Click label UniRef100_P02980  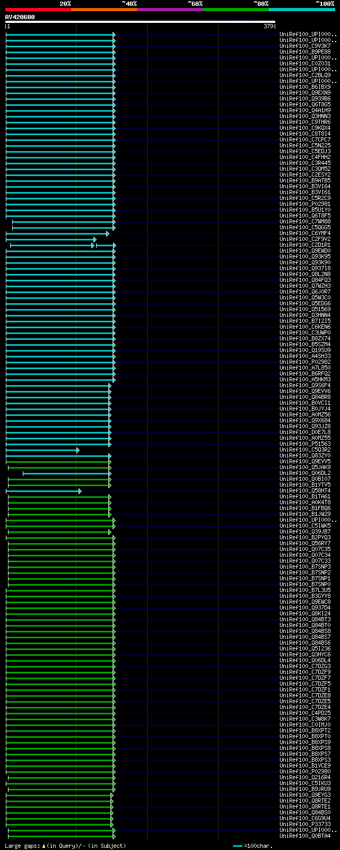click(x=305, y=772)
